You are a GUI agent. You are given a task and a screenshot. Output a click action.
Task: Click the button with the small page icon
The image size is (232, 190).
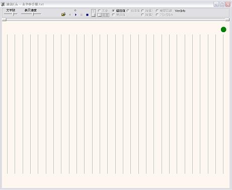pyautogui.click(x=103, y=15)
